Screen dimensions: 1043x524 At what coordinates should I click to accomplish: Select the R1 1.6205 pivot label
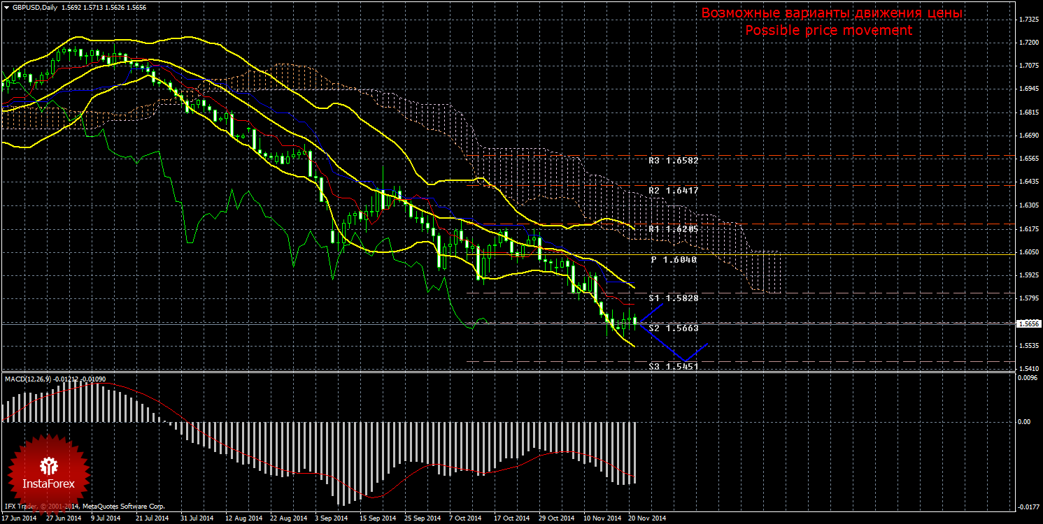pos(673,229)
